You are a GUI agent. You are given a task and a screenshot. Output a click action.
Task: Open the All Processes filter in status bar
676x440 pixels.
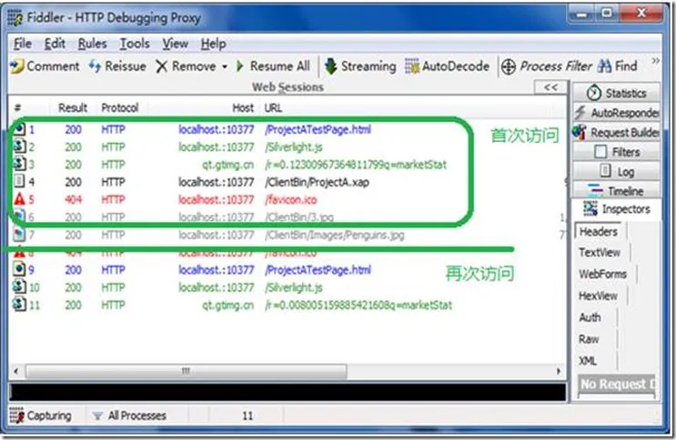pos(129,415)
